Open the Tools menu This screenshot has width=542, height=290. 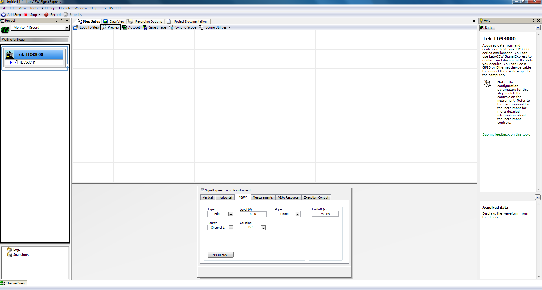[34, 8]
